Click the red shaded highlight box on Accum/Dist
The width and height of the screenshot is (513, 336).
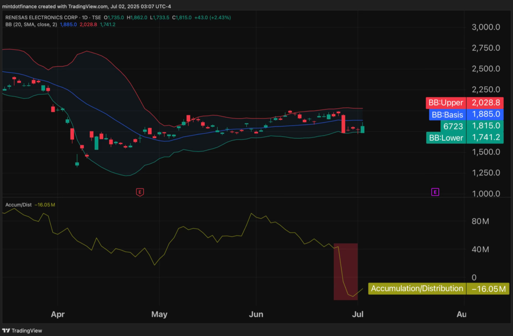pyautogui.click(x=346, y=272)
